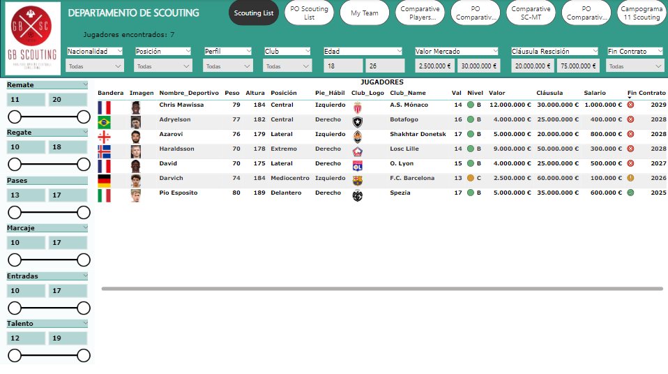668x374 pixels.
Task: Sort table by Valor column header
Action: (496, 93)
